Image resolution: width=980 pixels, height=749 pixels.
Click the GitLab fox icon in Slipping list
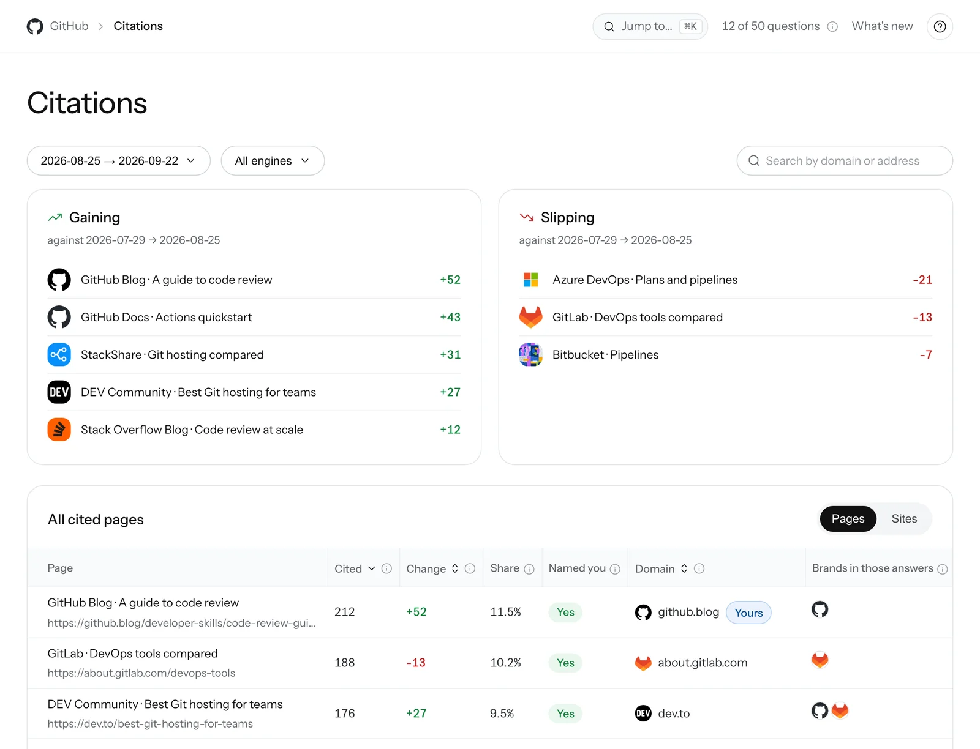point(531,317)
